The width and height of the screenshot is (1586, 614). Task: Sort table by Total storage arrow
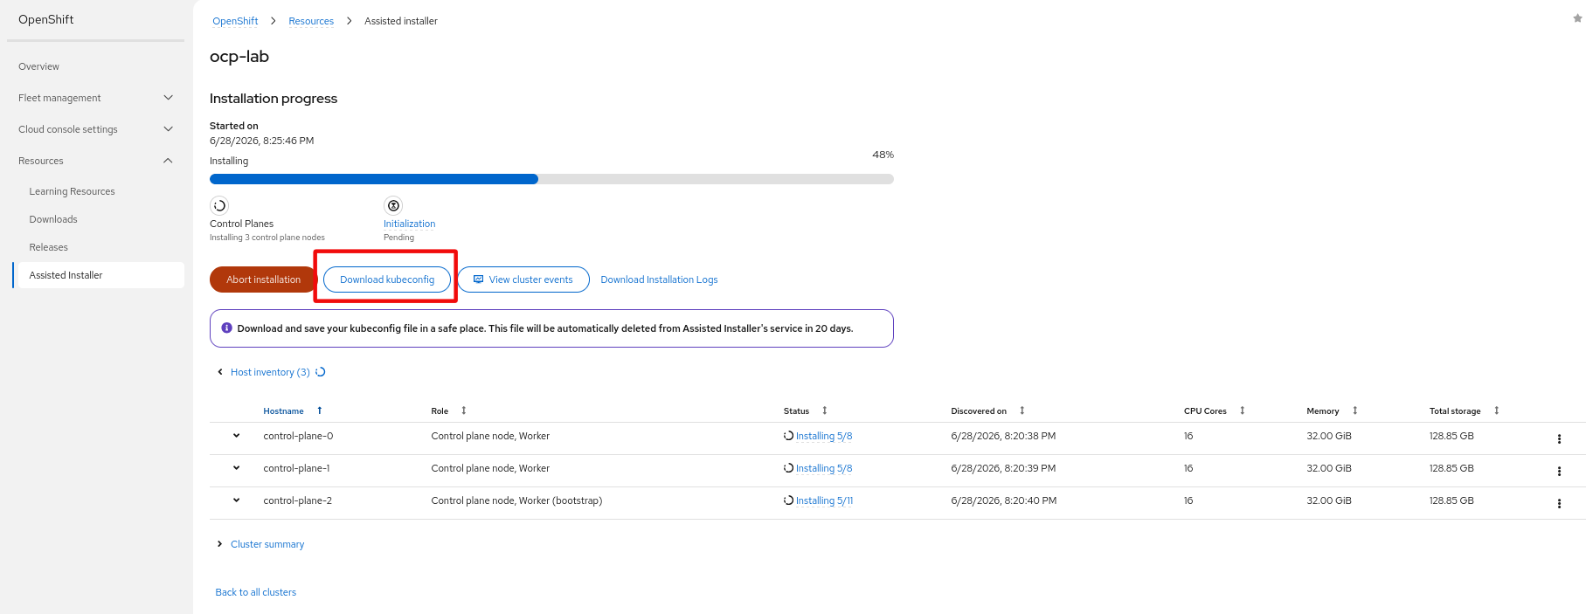tap(1497, 410)
